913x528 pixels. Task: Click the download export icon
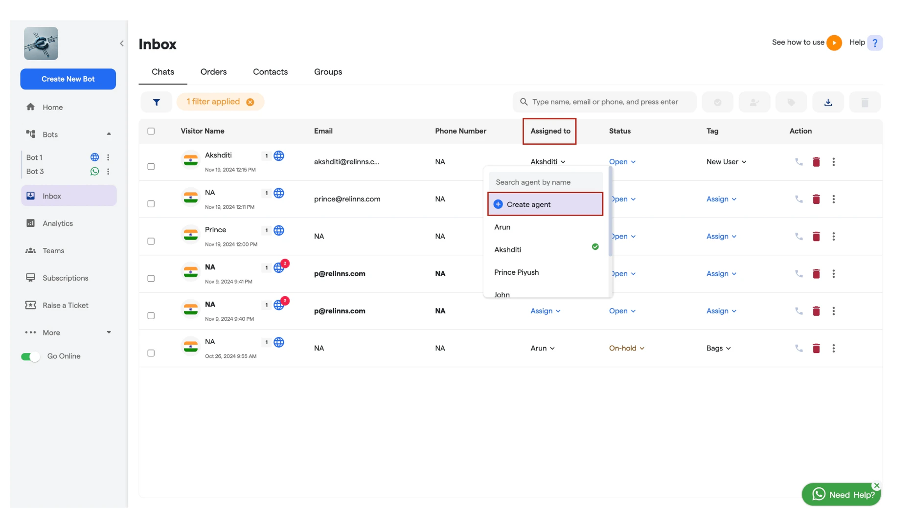pyautogui.click(x=828, y=102)
